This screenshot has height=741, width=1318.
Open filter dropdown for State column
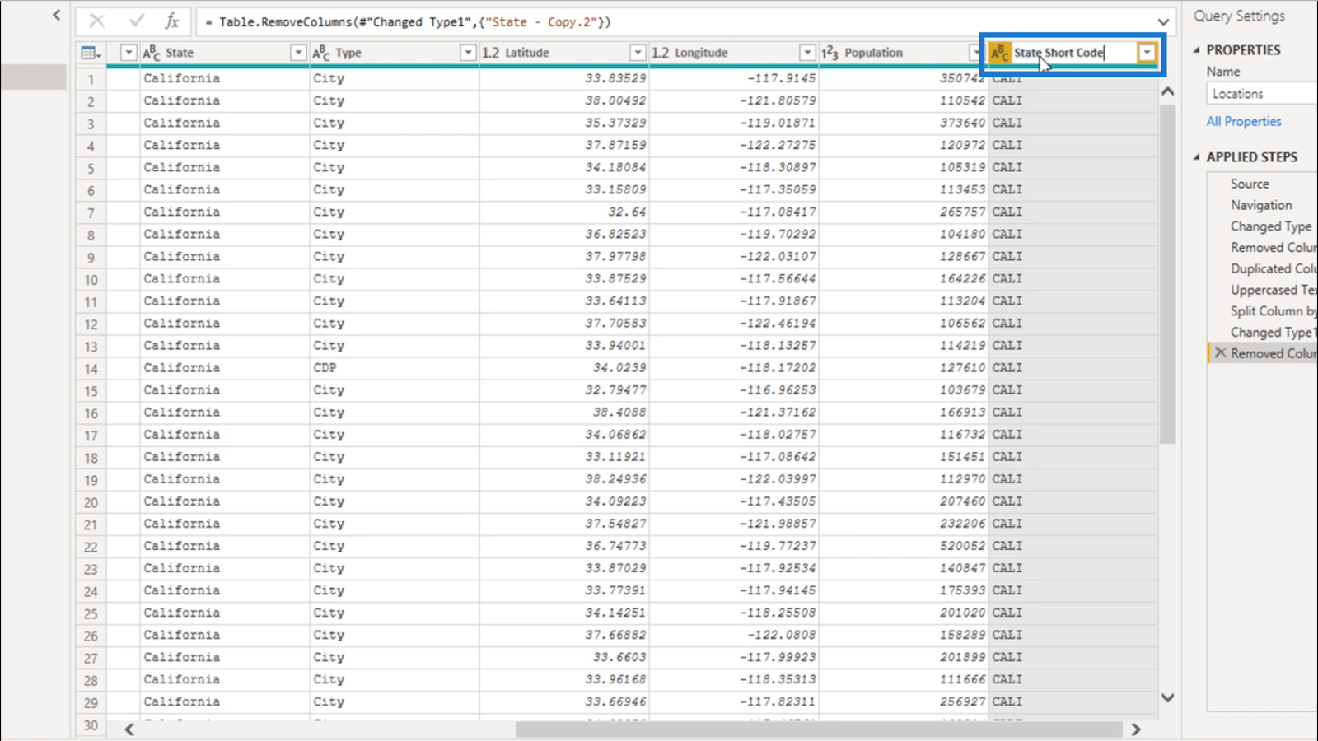click(x=298, y=53)
